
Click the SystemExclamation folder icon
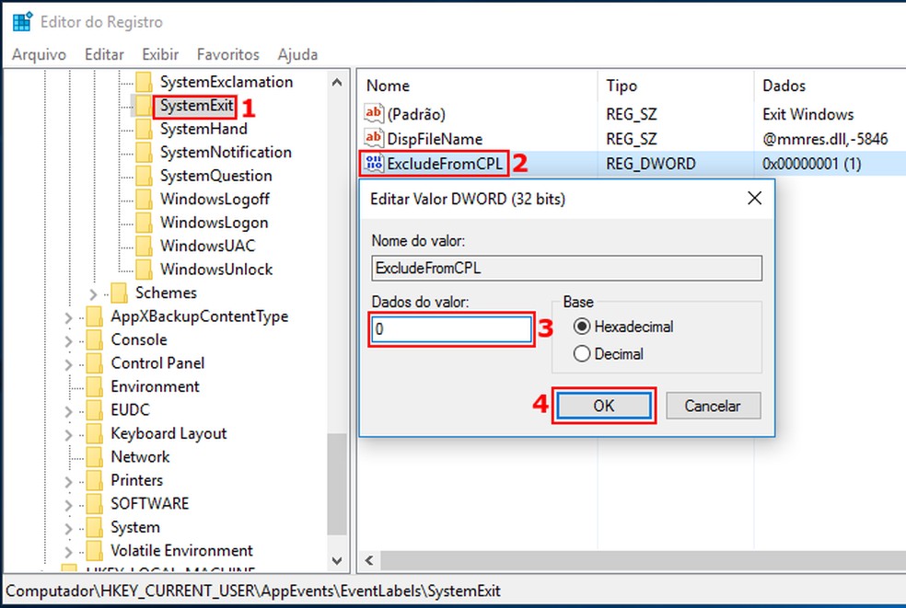pos(144,82)
